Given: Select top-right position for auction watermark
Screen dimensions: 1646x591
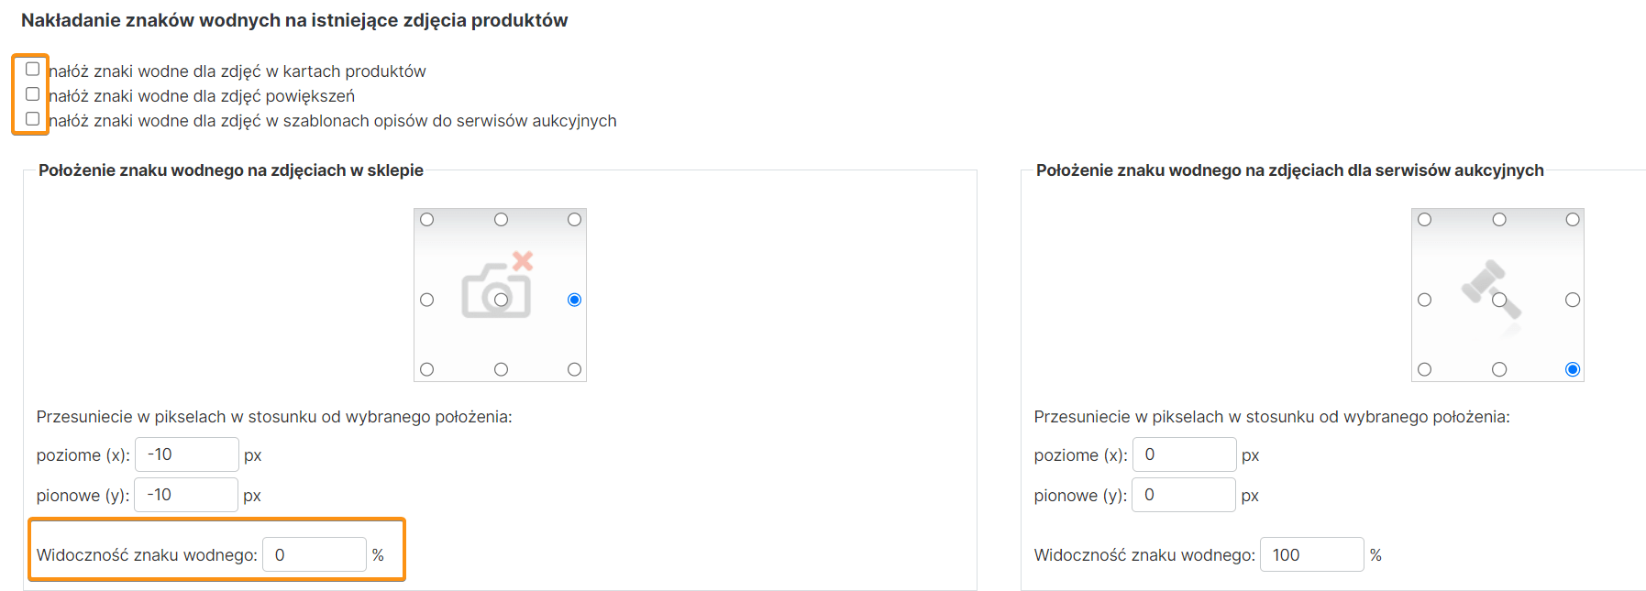Looking at the screenshot, I should tap(1573, 220).
